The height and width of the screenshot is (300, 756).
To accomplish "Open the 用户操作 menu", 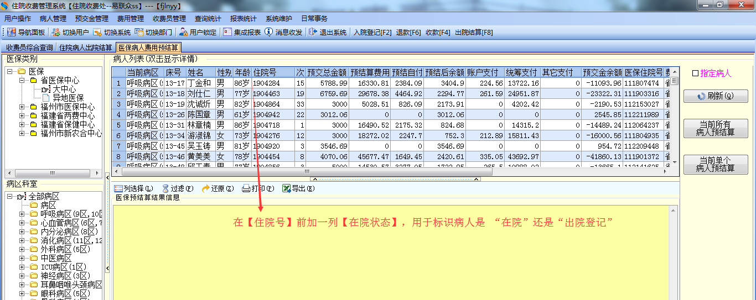I will point(18,19).
